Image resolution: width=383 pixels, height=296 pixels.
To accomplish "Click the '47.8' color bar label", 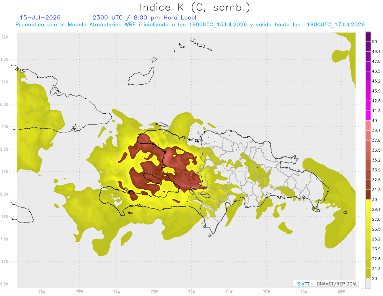I will (376, 61).
